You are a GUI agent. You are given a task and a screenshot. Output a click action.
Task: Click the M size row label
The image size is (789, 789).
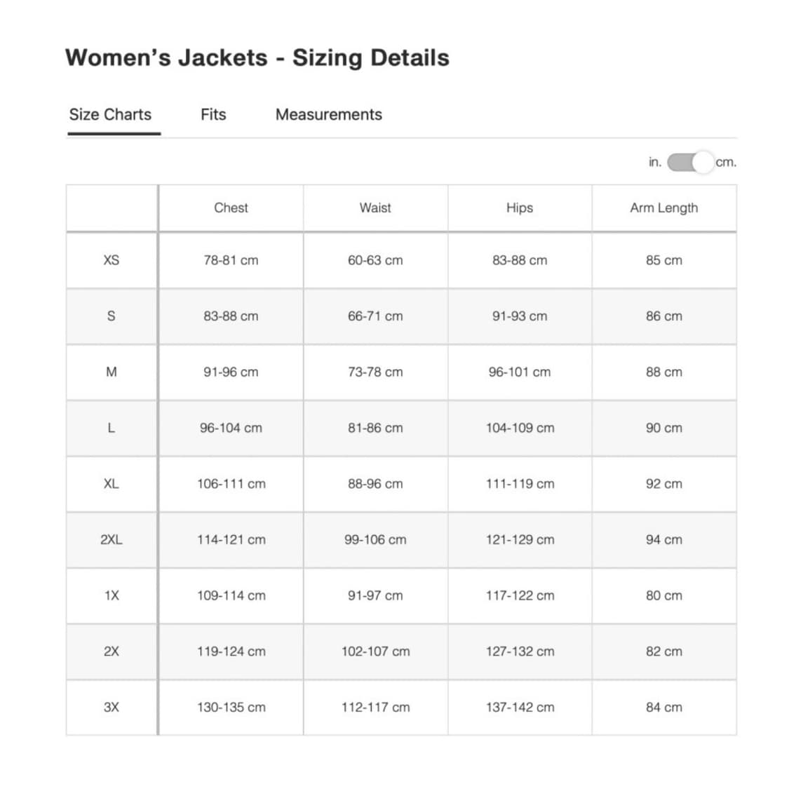(112, 372)
